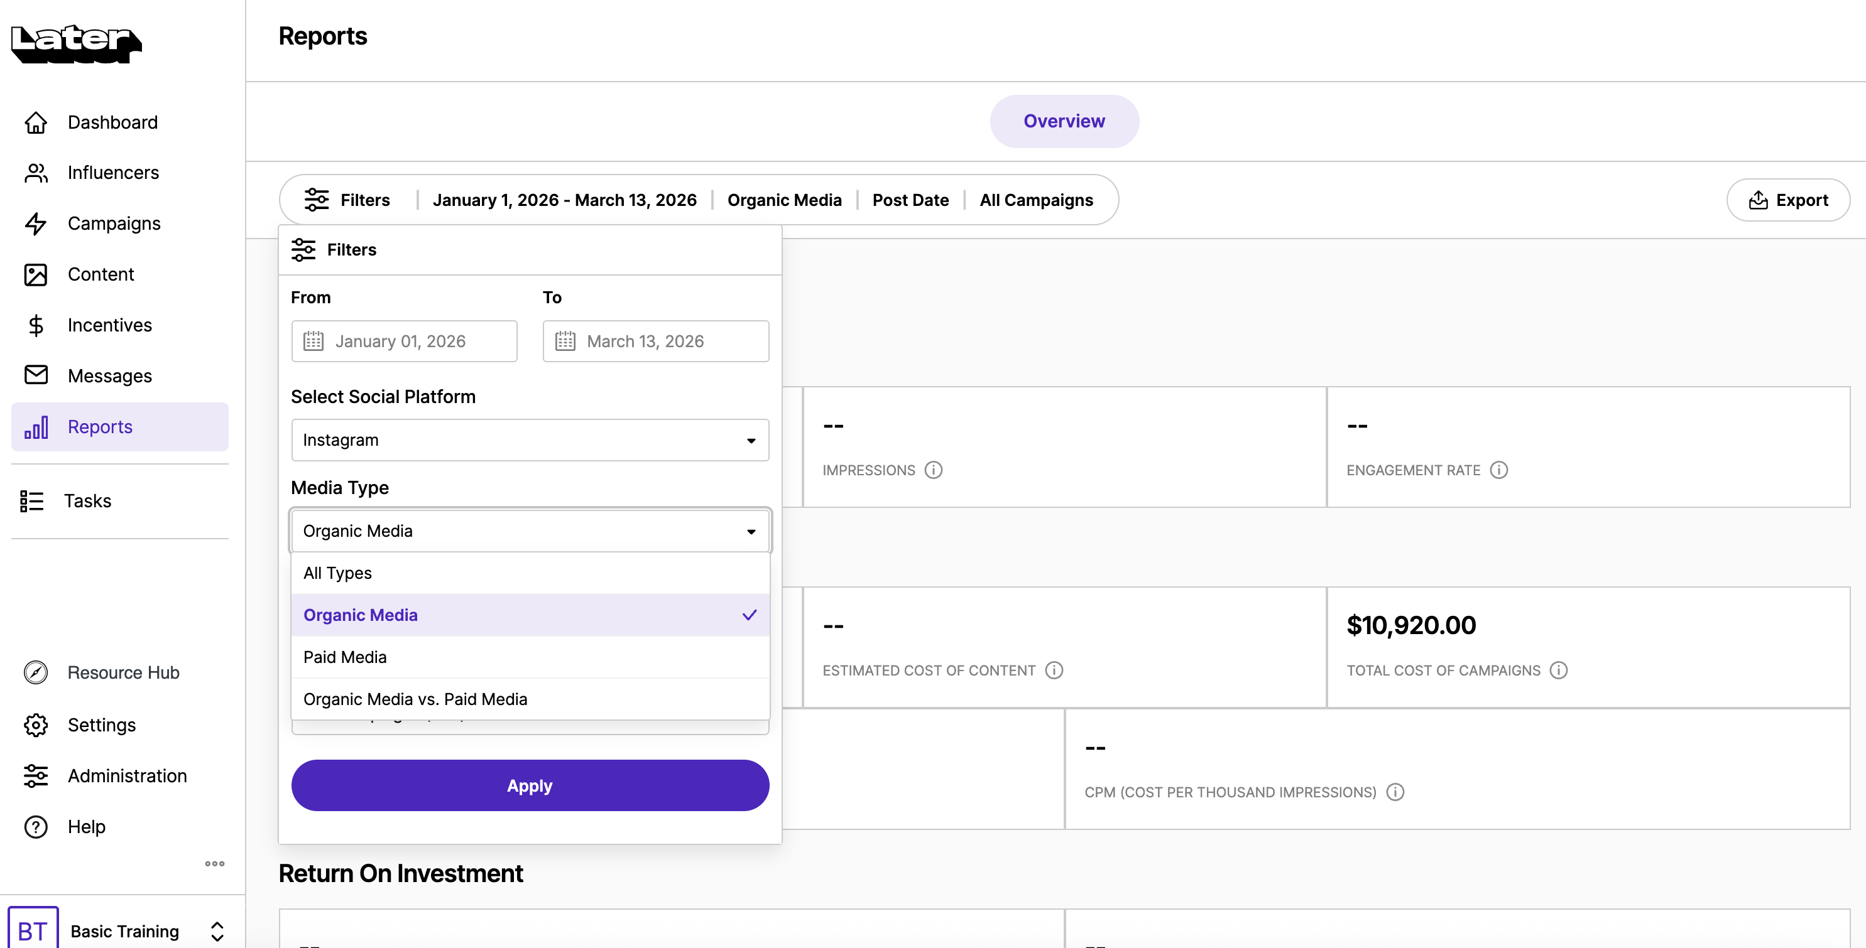This screenshot has width=1866, height=948.
Task: Click the From date input field
Action: (404, 342)
